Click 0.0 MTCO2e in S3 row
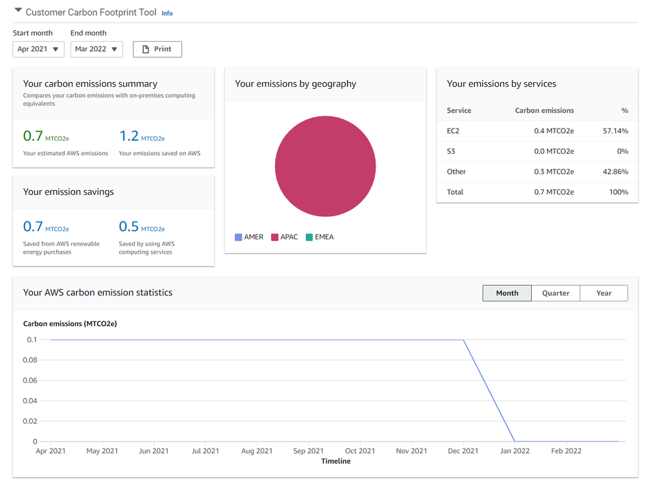The image size is (657, 486). click(x=554, y=152)
